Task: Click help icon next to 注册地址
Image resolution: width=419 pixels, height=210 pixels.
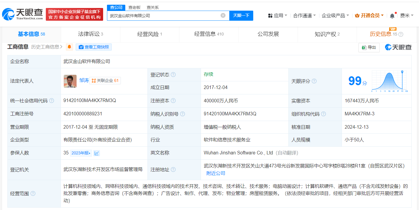Action: pos(173,169)
